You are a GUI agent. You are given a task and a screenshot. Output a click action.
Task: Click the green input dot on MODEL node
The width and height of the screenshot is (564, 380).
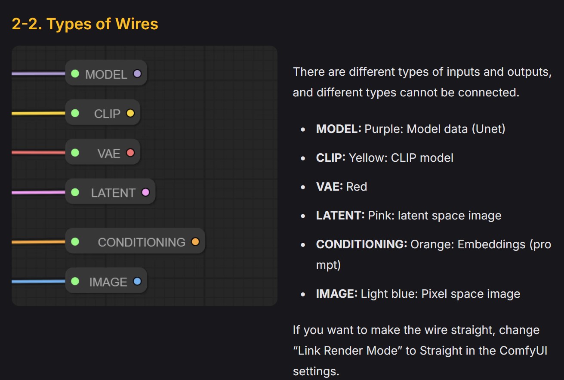coord(75,74)
